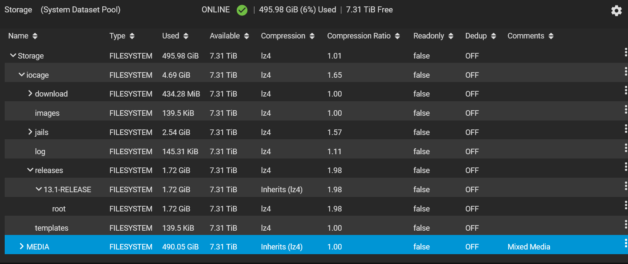Sort the table by Dedup column
This screenshot has height=264, width=628.
coord(494,36)
